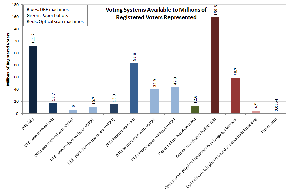Click the Millions of Registered Voters axis title
Image resolution: width=290 pixels, height=193 pixels.
pos(8,59)
